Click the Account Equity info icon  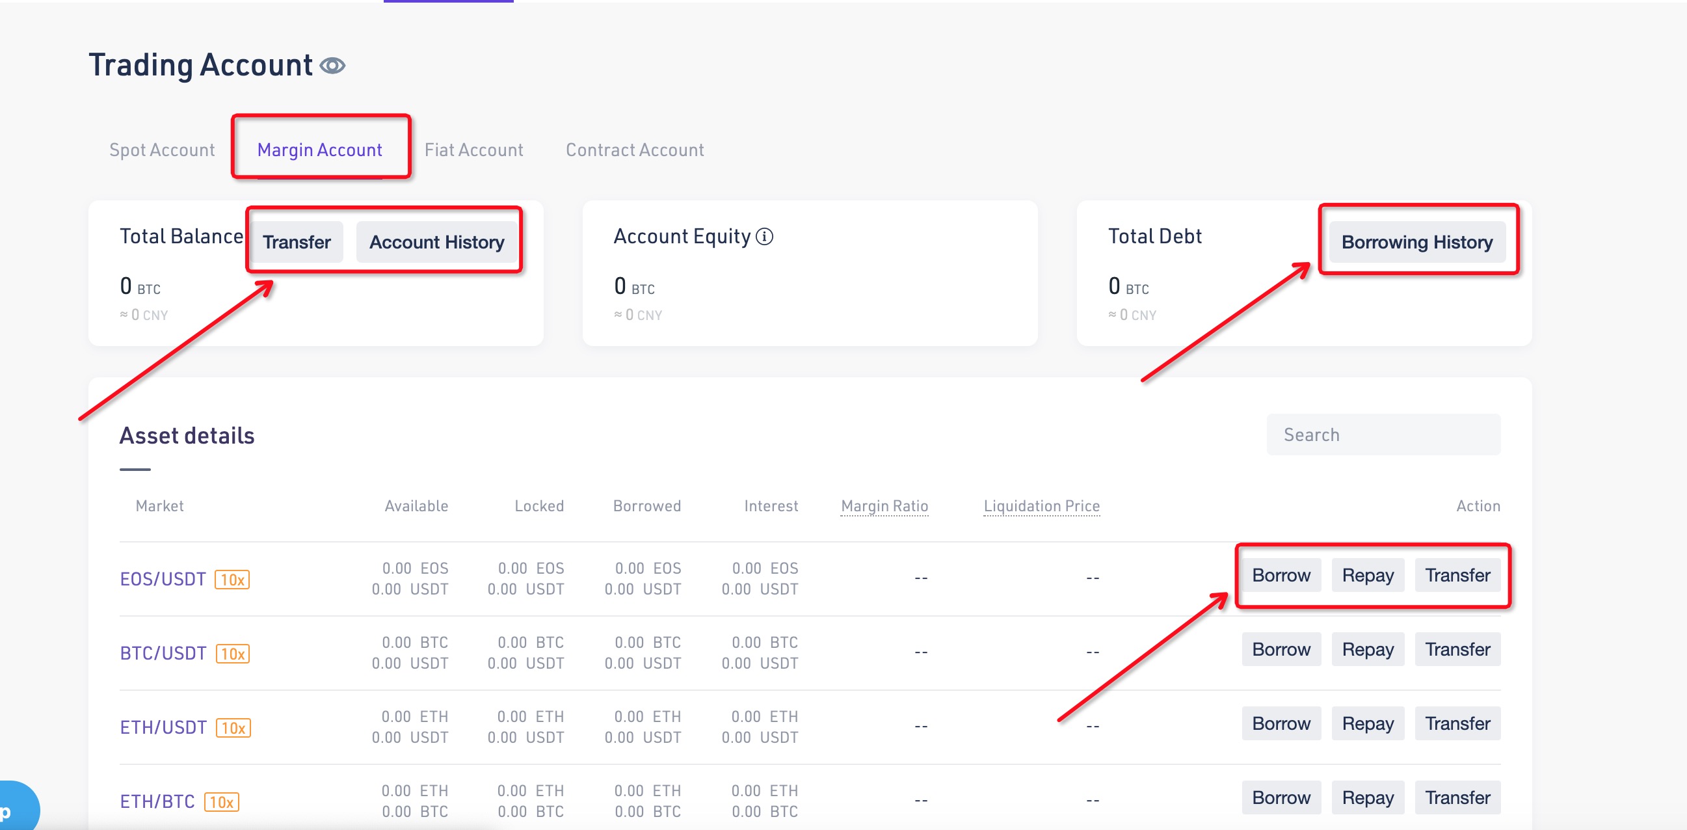(x=764, y=237)
